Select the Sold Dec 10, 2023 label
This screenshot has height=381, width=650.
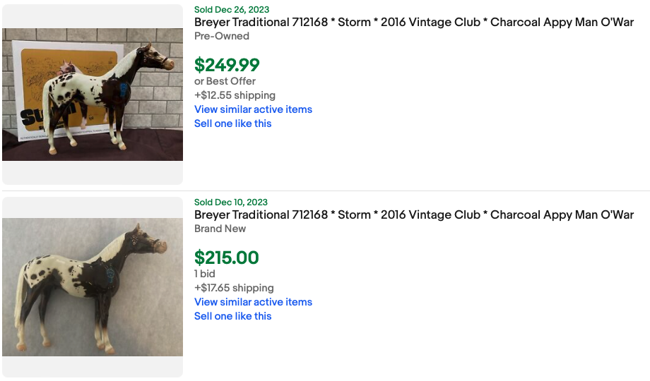coord(231,202)
